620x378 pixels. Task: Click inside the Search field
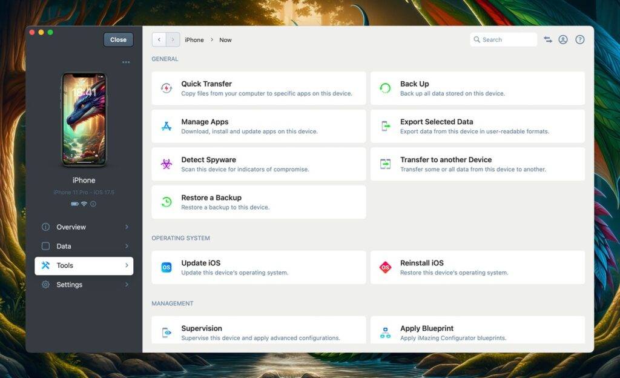503,39
